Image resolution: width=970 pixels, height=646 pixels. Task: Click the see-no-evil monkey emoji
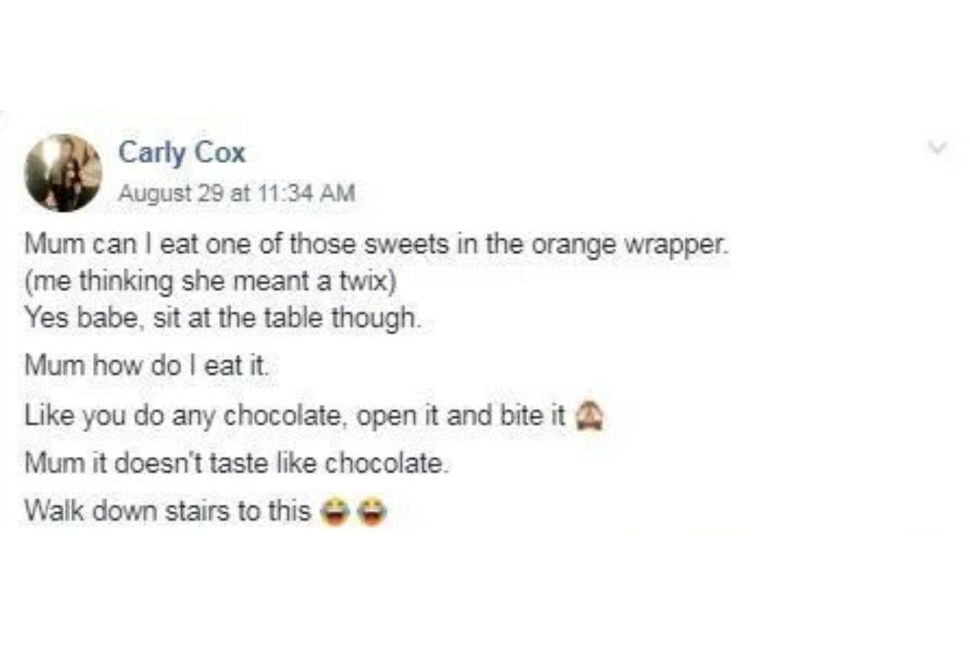(x=584, y=419)
